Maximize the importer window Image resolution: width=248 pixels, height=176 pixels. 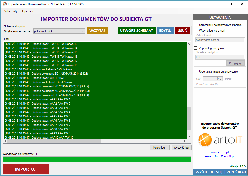(230, 4)
